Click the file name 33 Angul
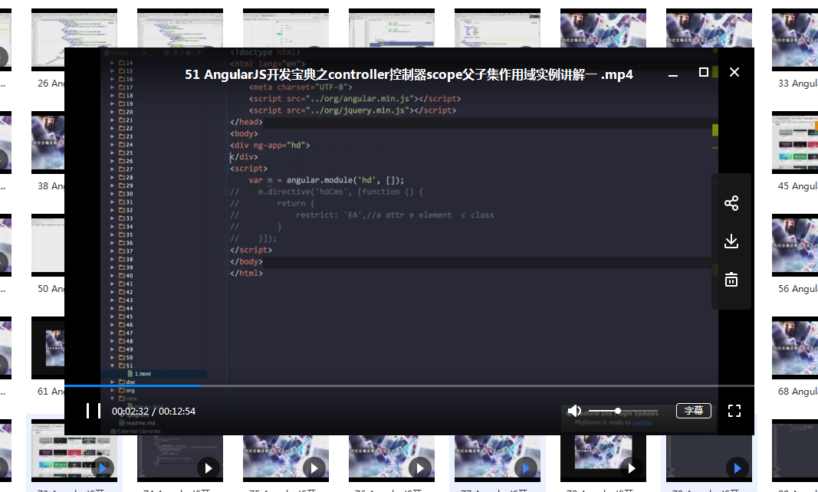This screenshot has width=818, height=492. [797, 84]
